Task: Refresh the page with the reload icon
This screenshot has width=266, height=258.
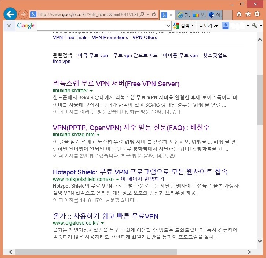Action: pyautogui.click(x=154, y=14)
